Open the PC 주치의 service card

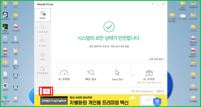(x=149, y=77)
